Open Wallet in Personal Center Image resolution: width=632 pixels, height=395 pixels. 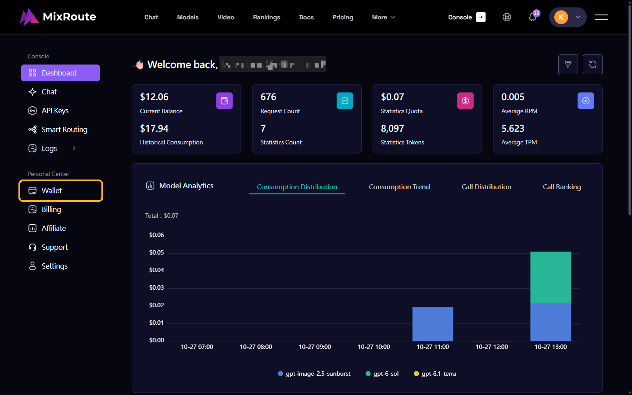click(x=61, y=190)
